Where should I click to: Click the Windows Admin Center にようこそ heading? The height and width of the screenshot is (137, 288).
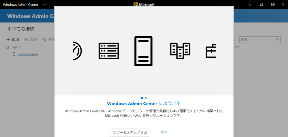pyautogui.click(x=144, y=104)
